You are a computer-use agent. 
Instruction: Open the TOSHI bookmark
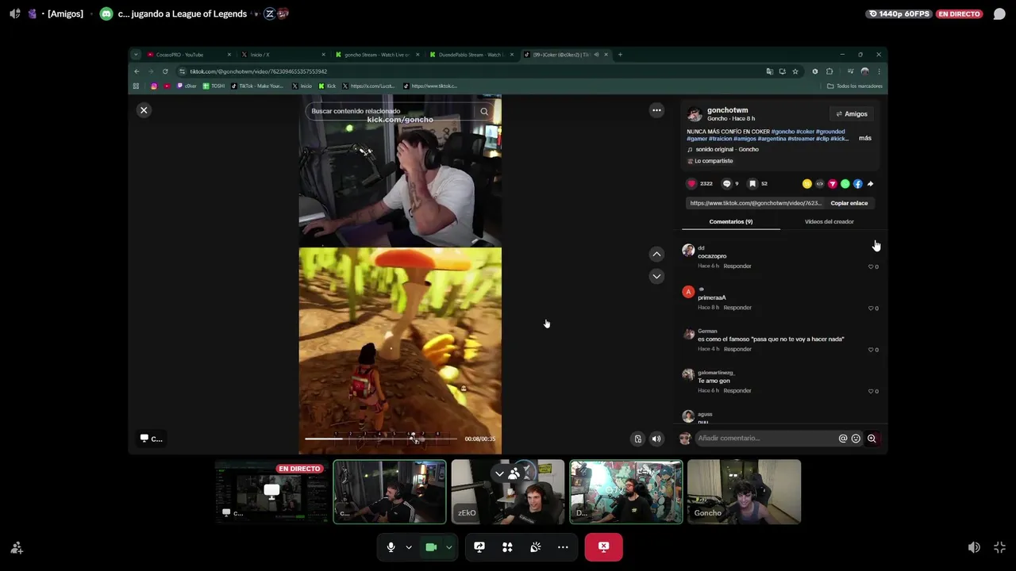pos(214,86)
